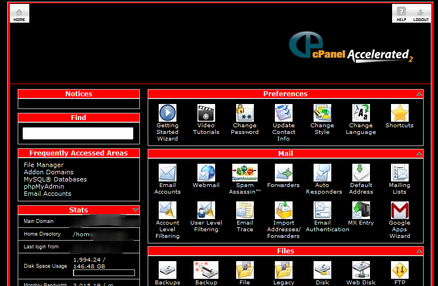This screenshot has width=438, height=286.
Task: Expand the Stats panel arrow
Action: [135, 210]
